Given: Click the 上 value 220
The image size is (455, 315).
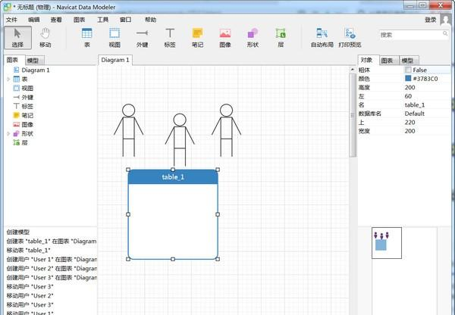Looking at the screenshot, I should pos(409,122).
